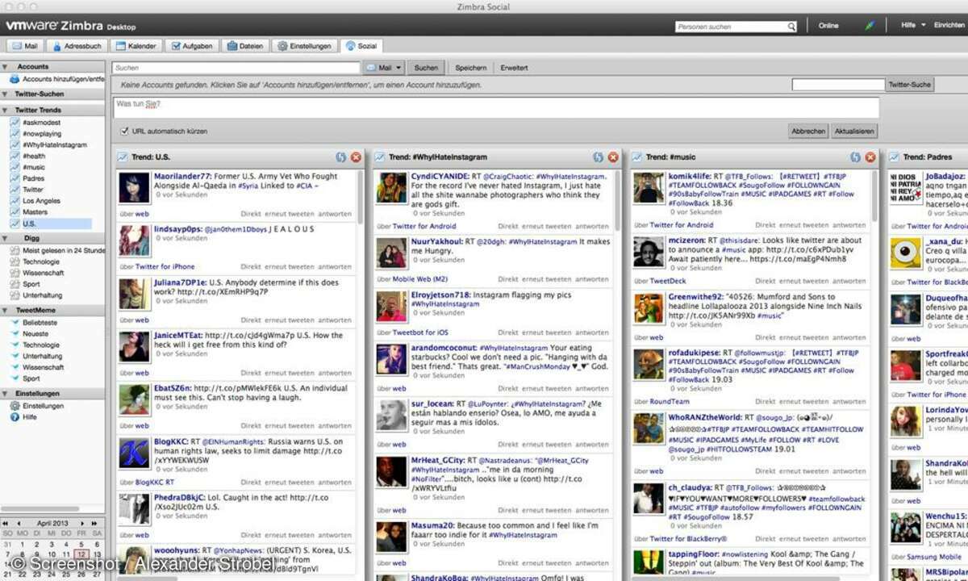
Task: Click the magnifier in Personen suchen box
Action: coord(791,27)
